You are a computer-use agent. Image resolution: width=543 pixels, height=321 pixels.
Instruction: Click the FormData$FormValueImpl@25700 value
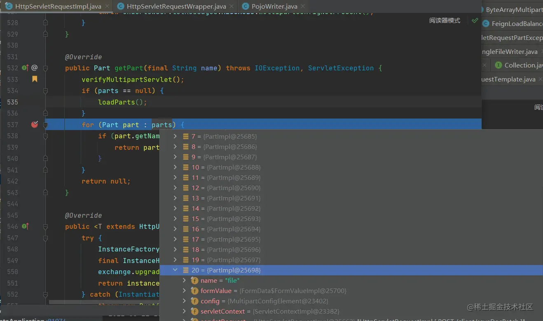click(x=293, y=291)
